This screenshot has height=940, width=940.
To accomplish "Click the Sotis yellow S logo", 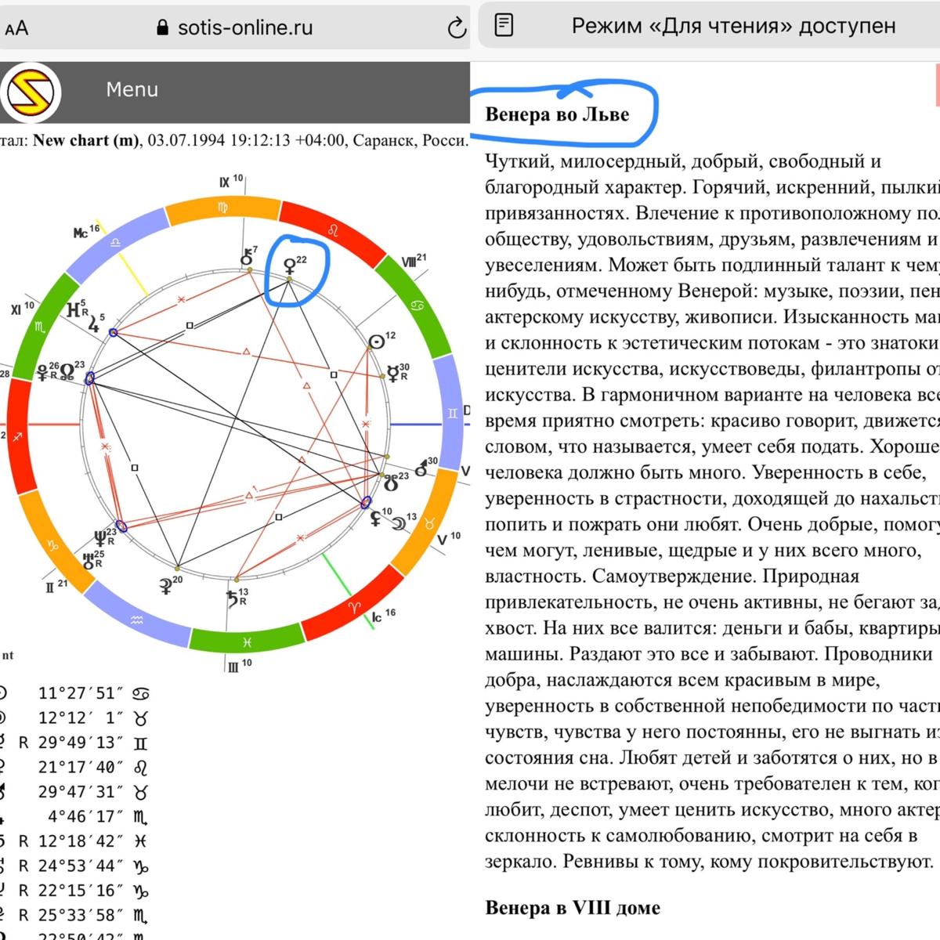I will pyautogui.click(x=31, y=92).
